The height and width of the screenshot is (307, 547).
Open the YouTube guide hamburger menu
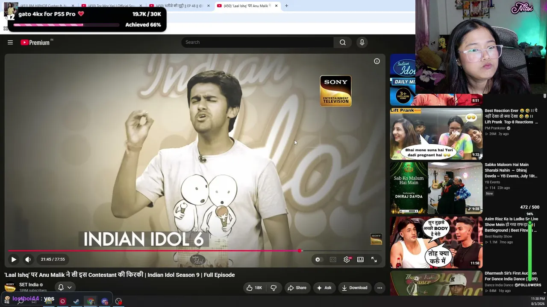pos(10,42)
